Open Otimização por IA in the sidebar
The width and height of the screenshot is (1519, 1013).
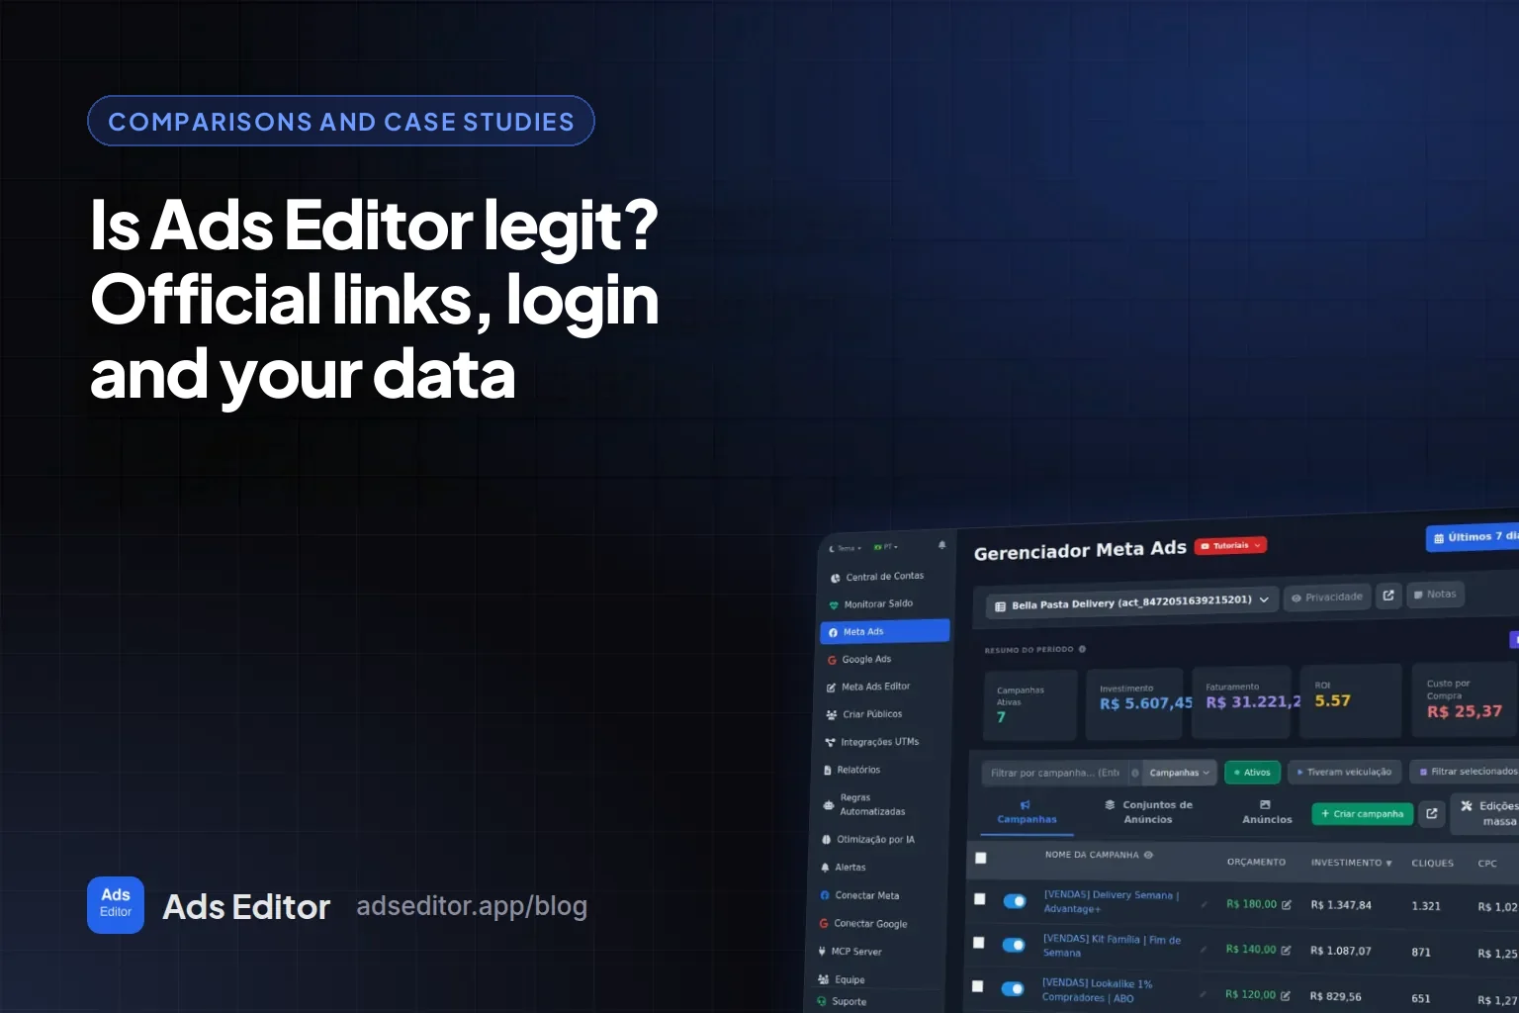coord(869,840)
